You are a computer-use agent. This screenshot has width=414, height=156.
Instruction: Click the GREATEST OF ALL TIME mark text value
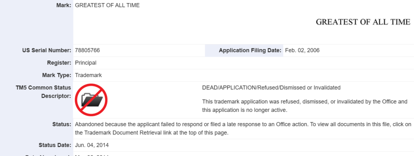pyautogui.click(x=107, y=5)
